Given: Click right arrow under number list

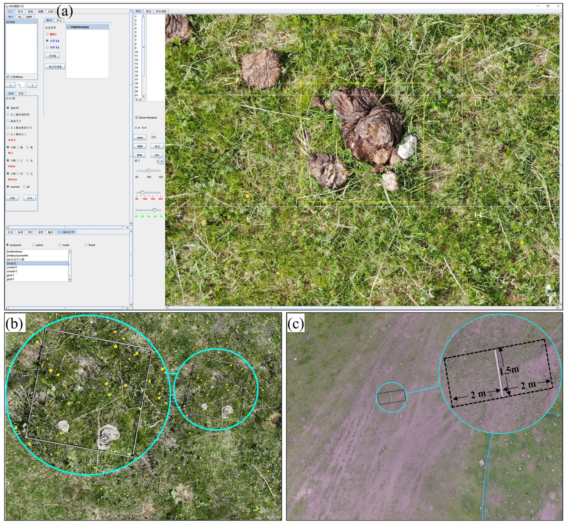Looking at the screenshot, I should tap(140, 100).
